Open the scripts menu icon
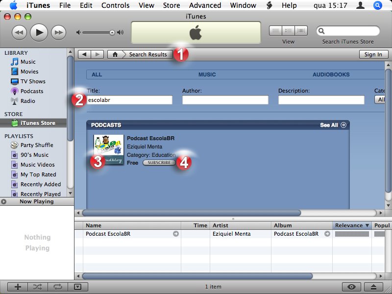This screenshot has width=392, height=294. (x=269, y=5)
